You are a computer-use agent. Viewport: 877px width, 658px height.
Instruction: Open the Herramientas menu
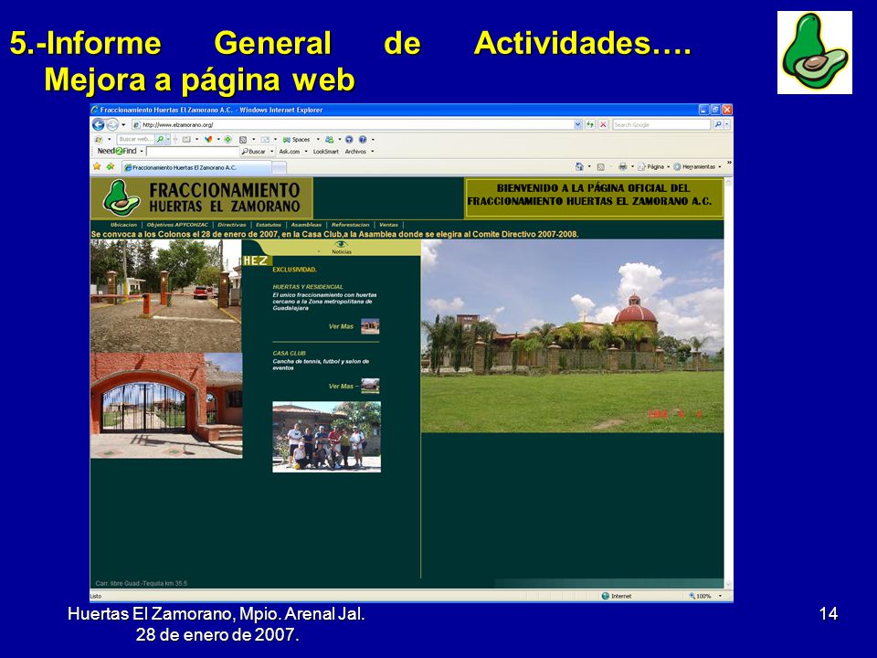697,166
